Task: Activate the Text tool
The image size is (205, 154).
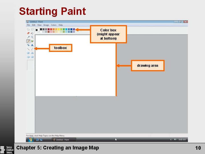Action: tap(32, 45)
